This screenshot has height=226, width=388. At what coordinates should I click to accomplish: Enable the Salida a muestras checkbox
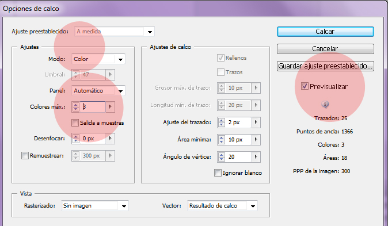(x=75, y=122)
